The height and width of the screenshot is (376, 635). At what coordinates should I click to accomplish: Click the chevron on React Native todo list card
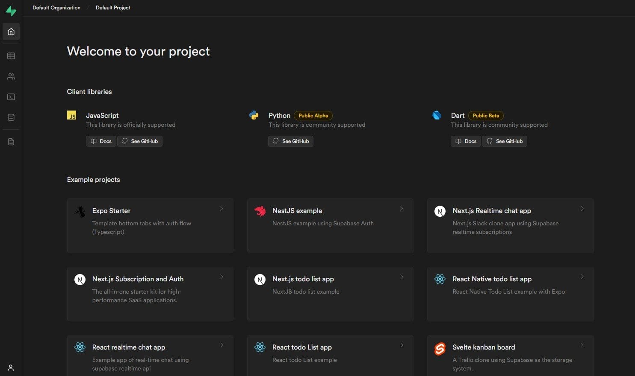tap(582, 277)
